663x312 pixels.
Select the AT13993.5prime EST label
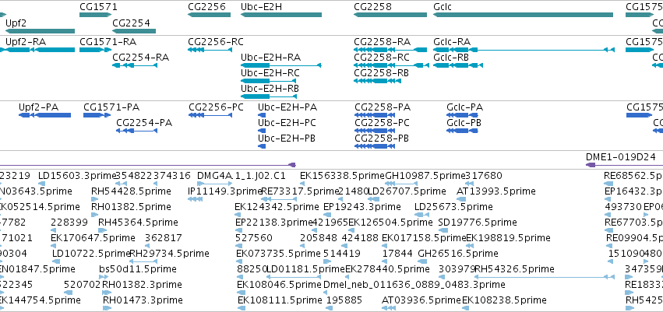pos(496,191)
